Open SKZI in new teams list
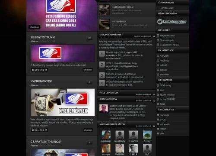 (x=162, y=104)
